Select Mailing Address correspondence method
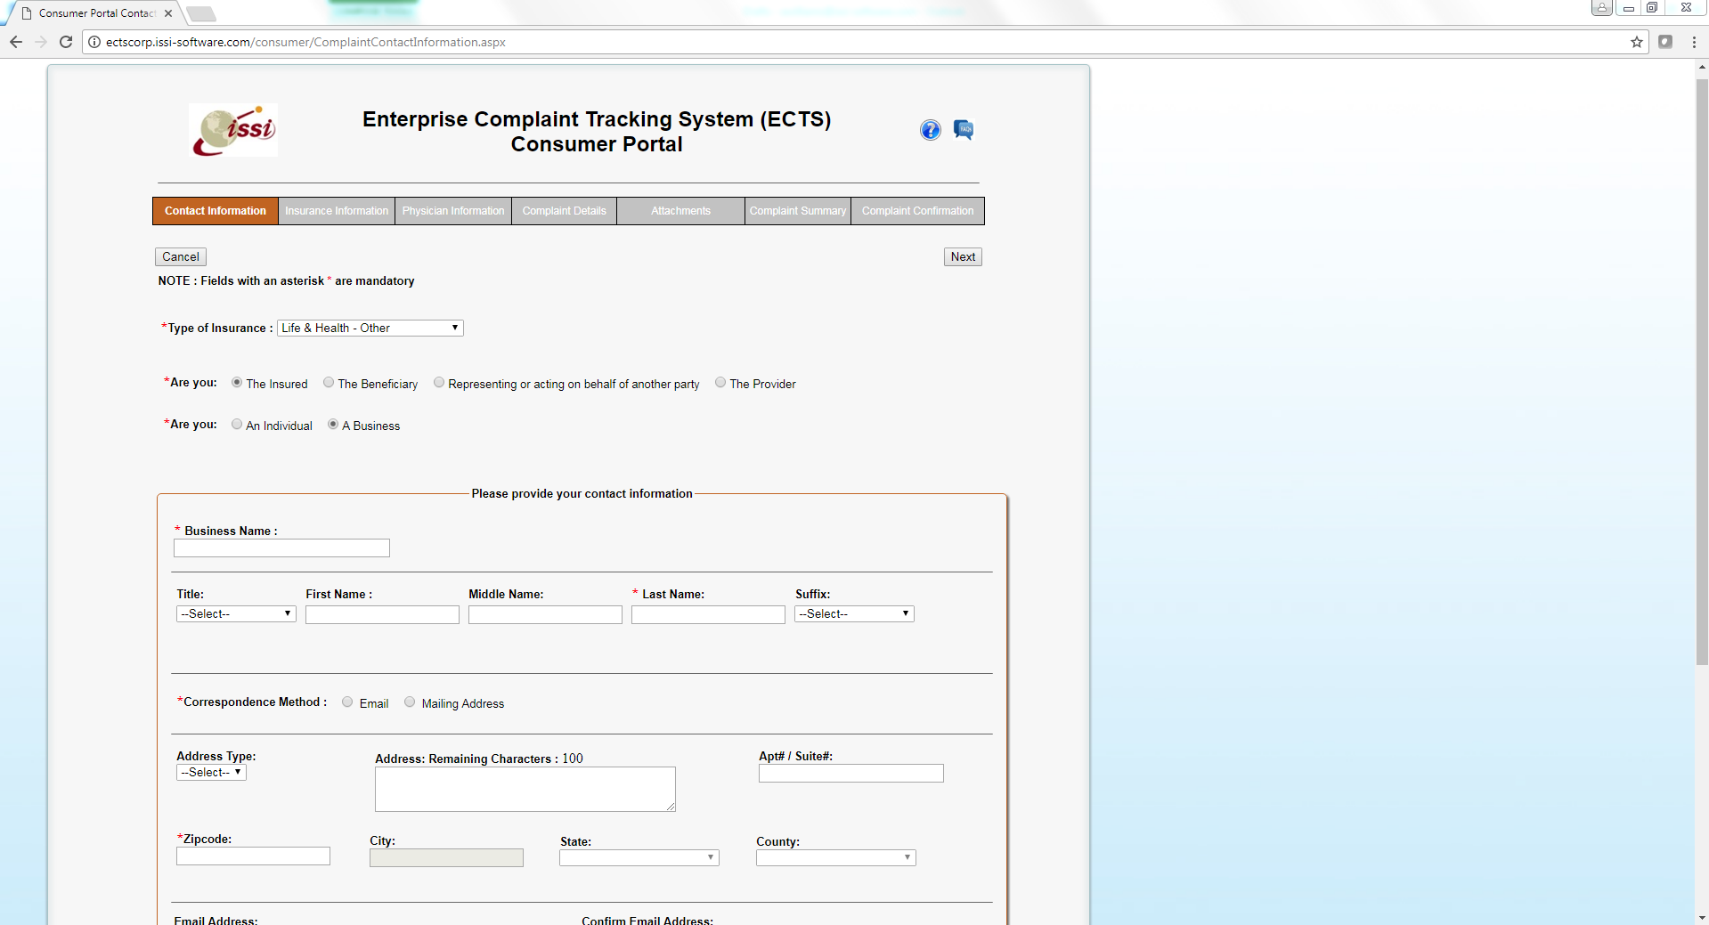 click(410, 702)
